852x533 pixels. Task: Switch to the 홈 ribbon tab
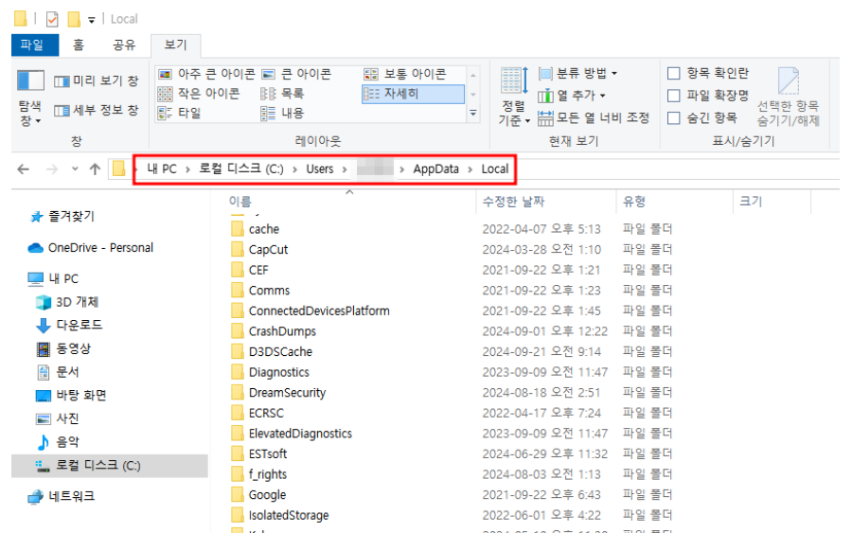point(79,44)
